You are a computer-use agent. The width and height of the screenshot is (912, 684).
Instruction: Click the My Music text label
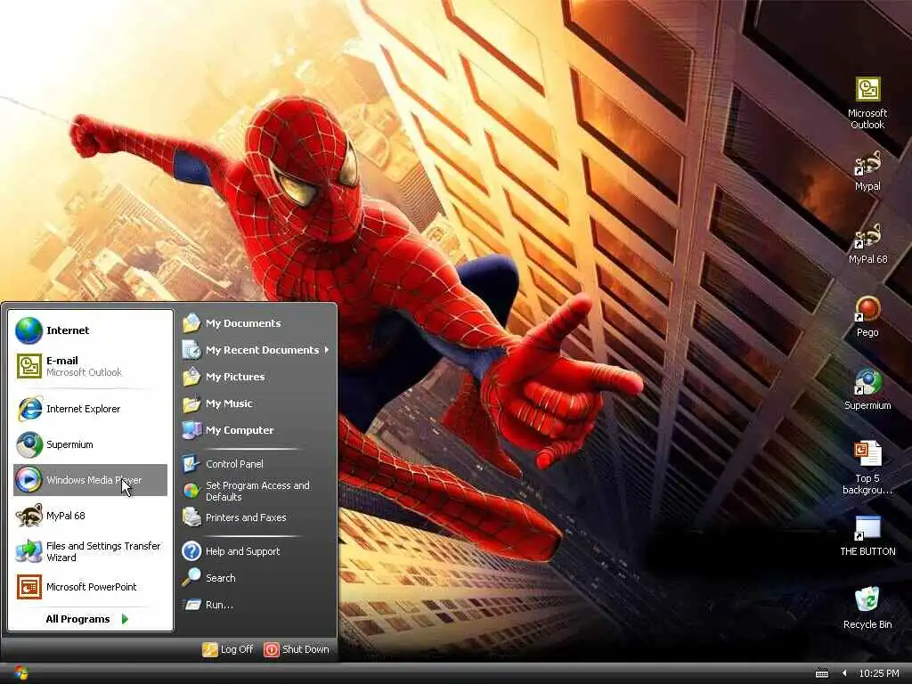(x=229, y=403)
